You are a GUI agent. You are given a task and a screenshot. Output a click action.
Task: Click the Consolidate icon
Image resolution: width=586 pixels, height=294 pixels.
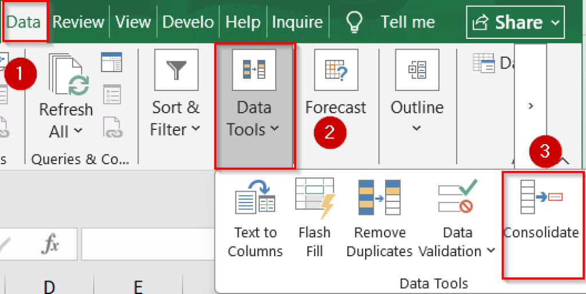click(541, 197)
